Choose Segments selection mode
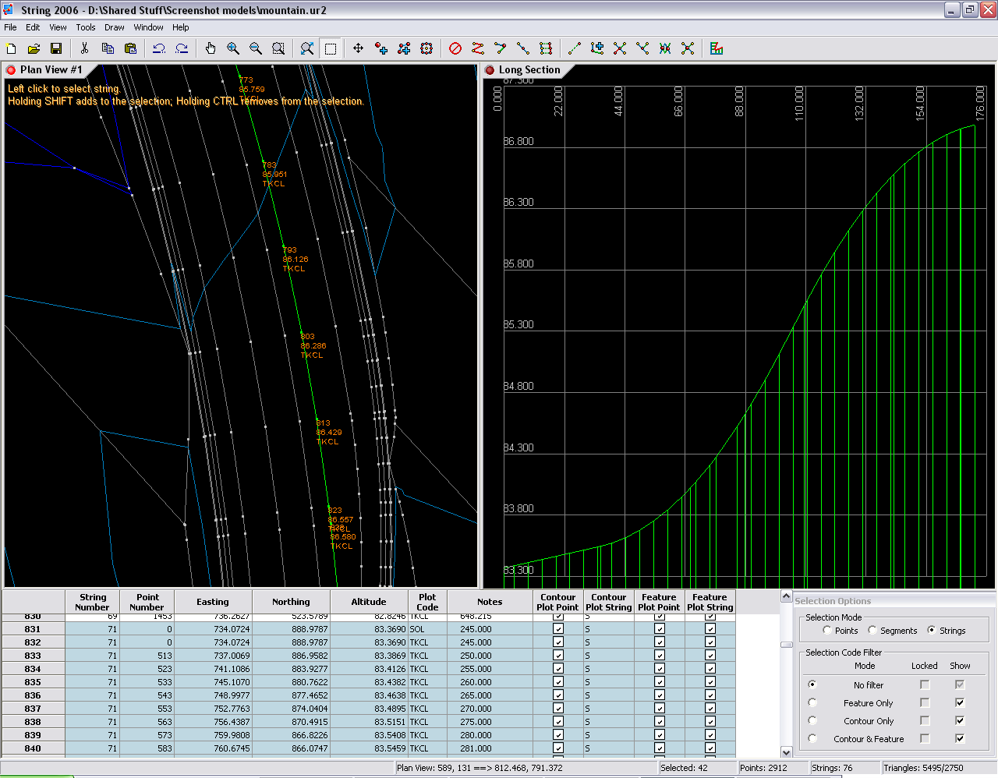Image resolution: width=998 pixels, height=778 pixels. [872, 630]
